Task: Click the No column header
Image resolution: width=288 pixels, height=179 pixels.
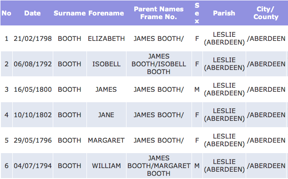Action: pyautogui.click(x=6, y=13)
